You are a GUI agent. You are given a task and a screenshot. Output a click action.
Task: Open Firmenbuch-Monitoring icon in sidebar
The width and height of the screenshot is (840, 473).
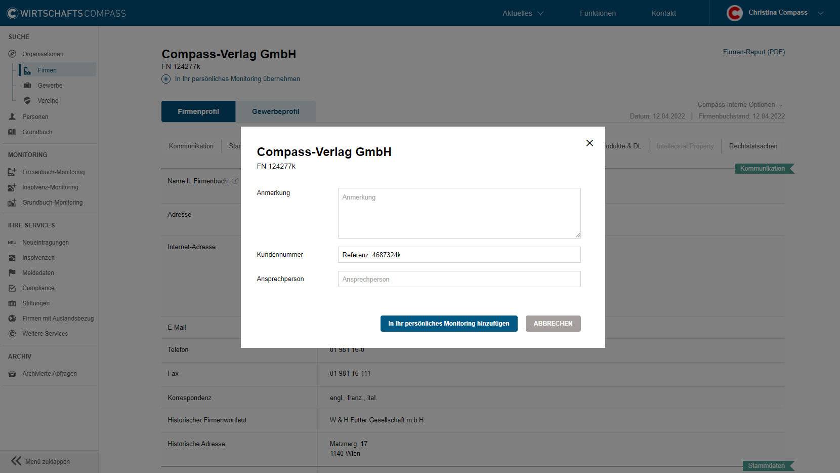12,172
